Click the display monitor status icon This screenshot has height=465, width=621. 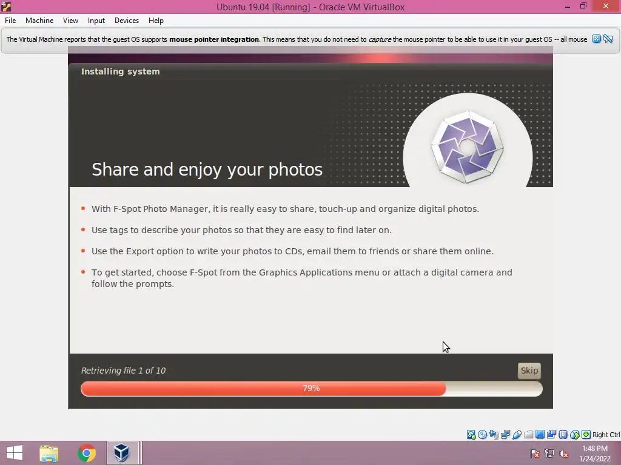point(540,435)
